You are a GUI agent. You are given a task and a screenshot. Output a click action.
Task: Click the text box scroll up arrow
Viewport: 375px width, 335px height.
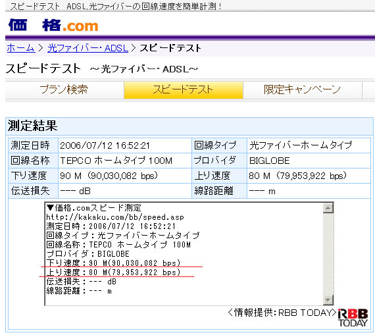click(328, 208)
